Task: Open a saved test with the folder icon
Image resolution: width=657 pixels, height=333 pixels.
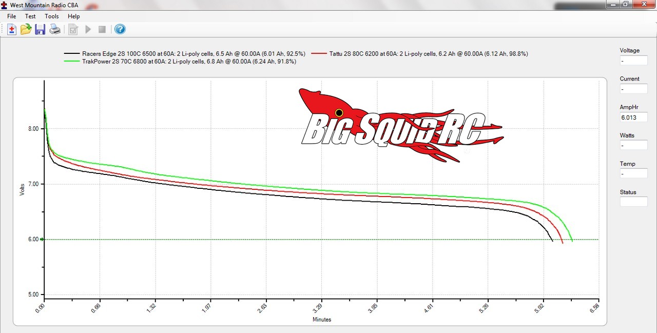Action: (26, 29)
